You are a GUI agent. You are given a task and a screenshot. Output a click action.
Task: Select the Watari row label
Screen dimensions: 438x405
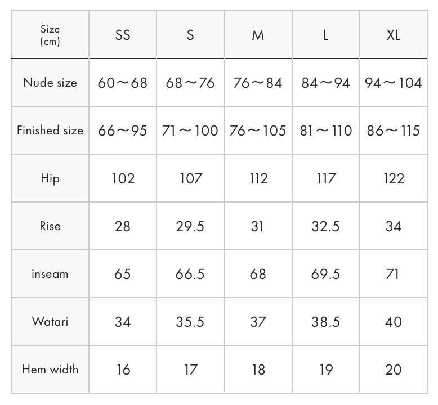coord(50,322)
